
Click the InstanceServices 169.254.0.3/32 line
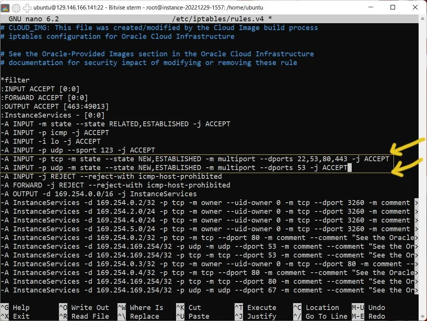[209, 264]
